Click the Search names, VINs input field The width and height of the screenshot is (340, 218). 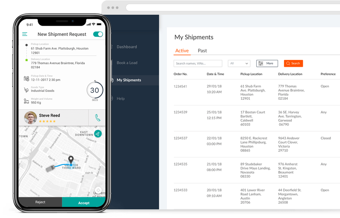tap(198, 63)
